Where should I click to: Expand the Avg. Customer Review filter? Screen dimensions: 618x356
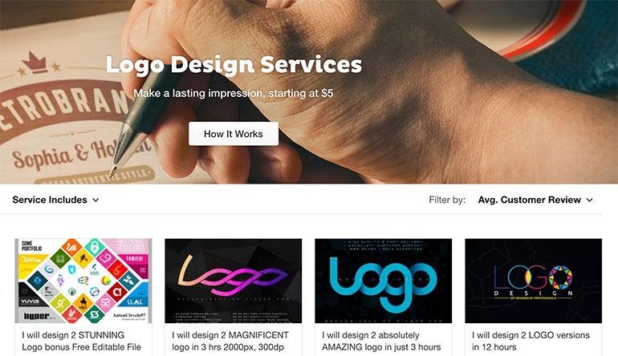[x=535, y=200]
